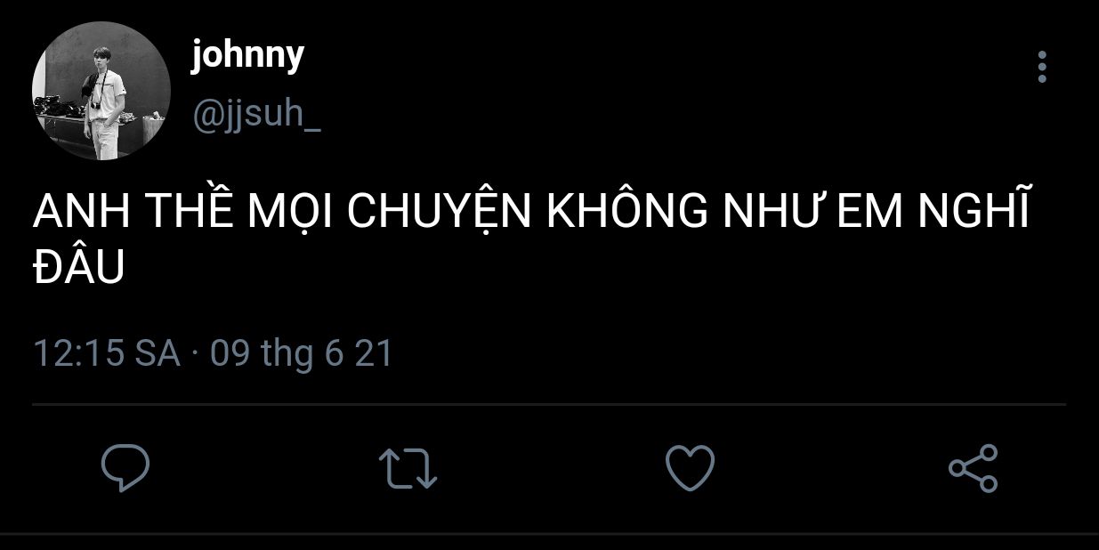Select the date 09 thg 6 21
The image size is (1099, 550).
tap(302, 353)
